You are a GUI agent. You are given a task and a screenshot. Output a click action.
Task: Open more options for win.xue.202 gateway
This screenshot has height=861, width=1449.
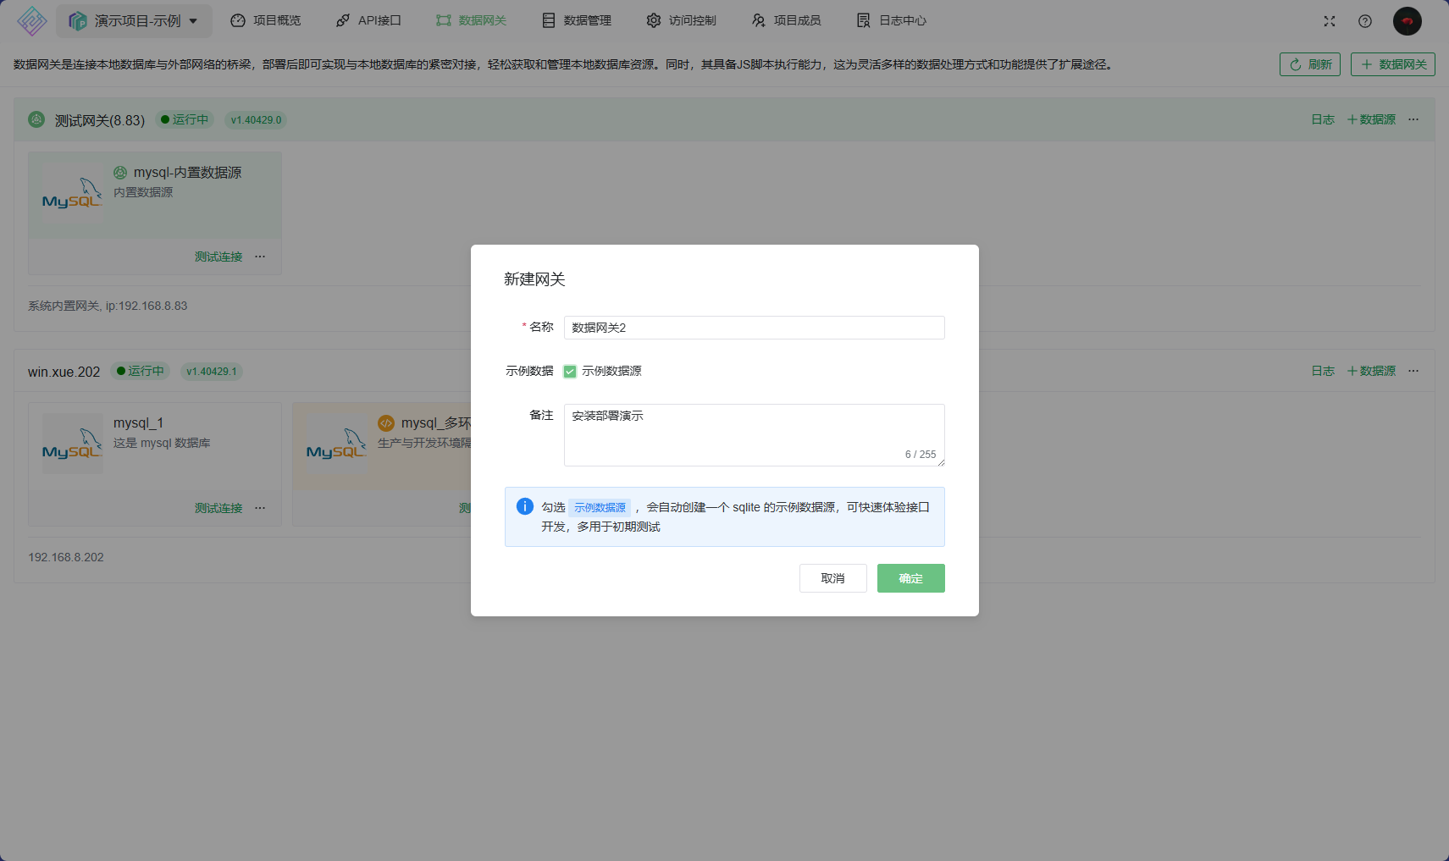pos(1413,371)
